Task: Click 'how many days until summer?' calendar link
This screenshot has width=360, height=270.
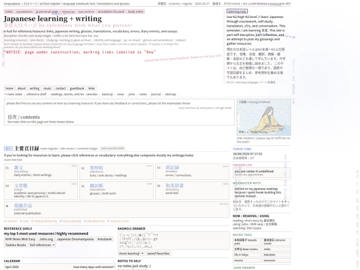Action: (94, 267)
